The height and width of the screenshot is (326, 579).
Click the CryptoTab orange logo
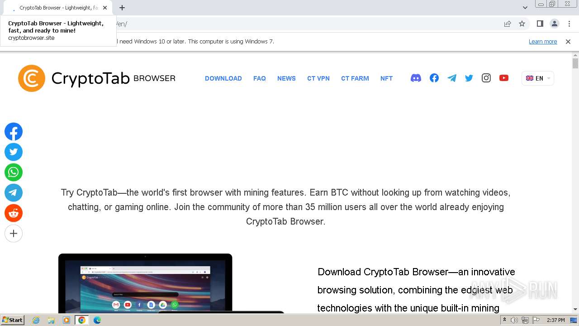click(x=32, y=78)
